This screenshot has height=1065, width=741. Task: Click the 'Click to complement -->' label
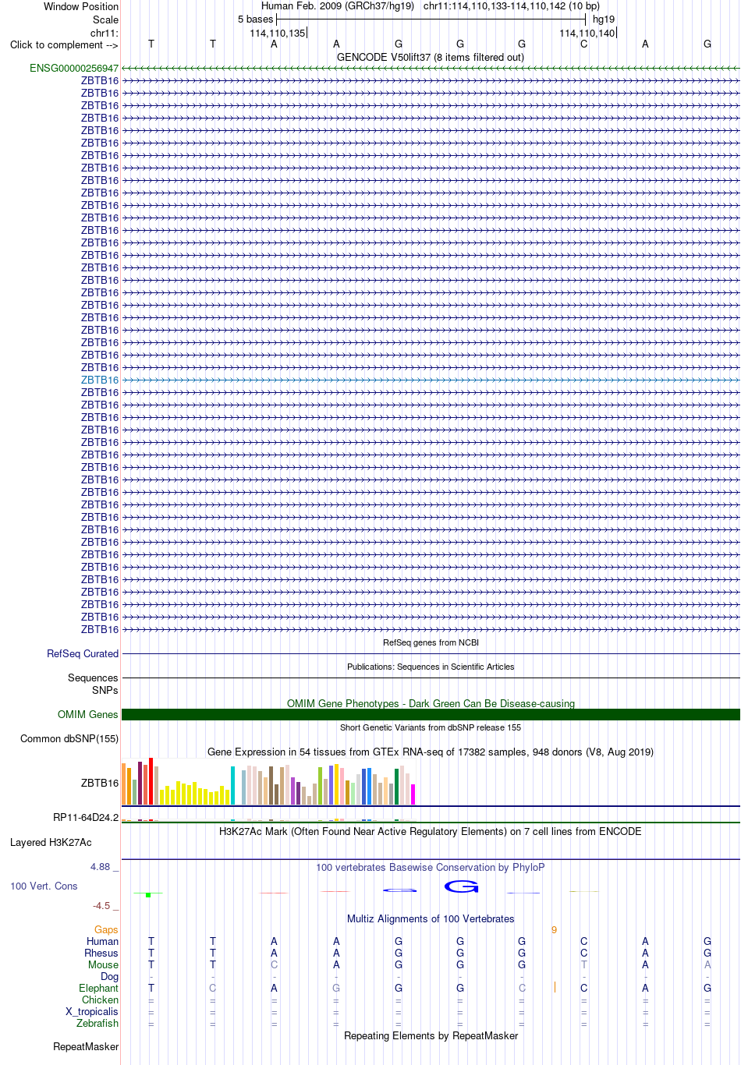(x=64, y=44)
